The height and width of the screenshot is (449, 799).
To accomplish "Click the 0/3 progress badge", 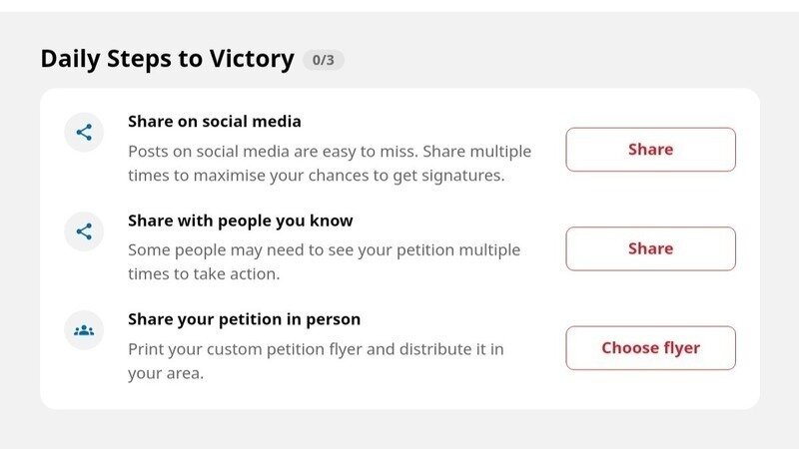I will point(323,60).
